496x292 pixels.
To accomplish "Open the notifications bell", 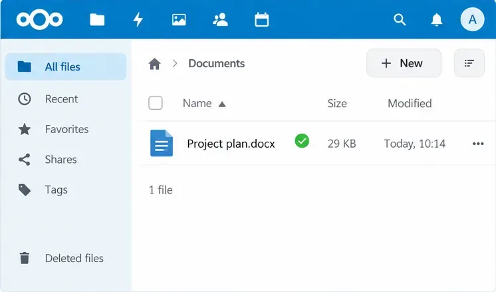I will 437,19.
